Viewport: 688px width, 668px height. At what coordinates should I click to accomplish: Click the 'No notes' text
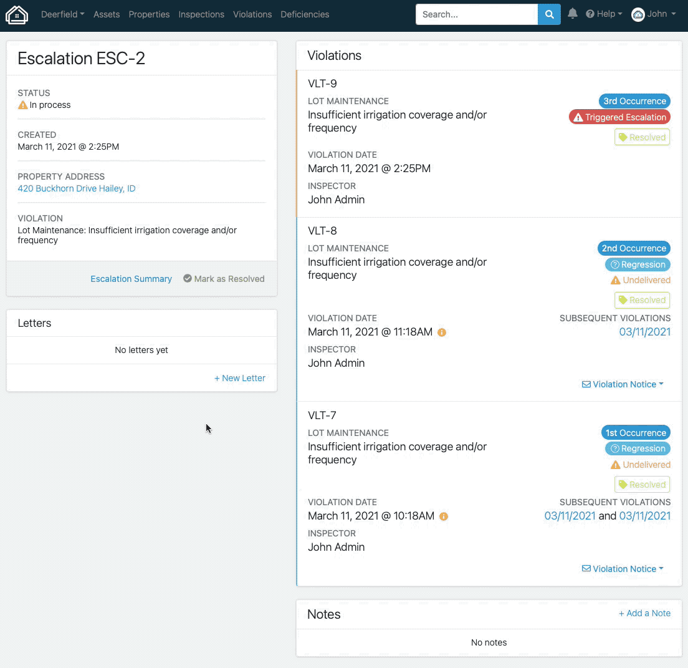[x=489, y=642]
